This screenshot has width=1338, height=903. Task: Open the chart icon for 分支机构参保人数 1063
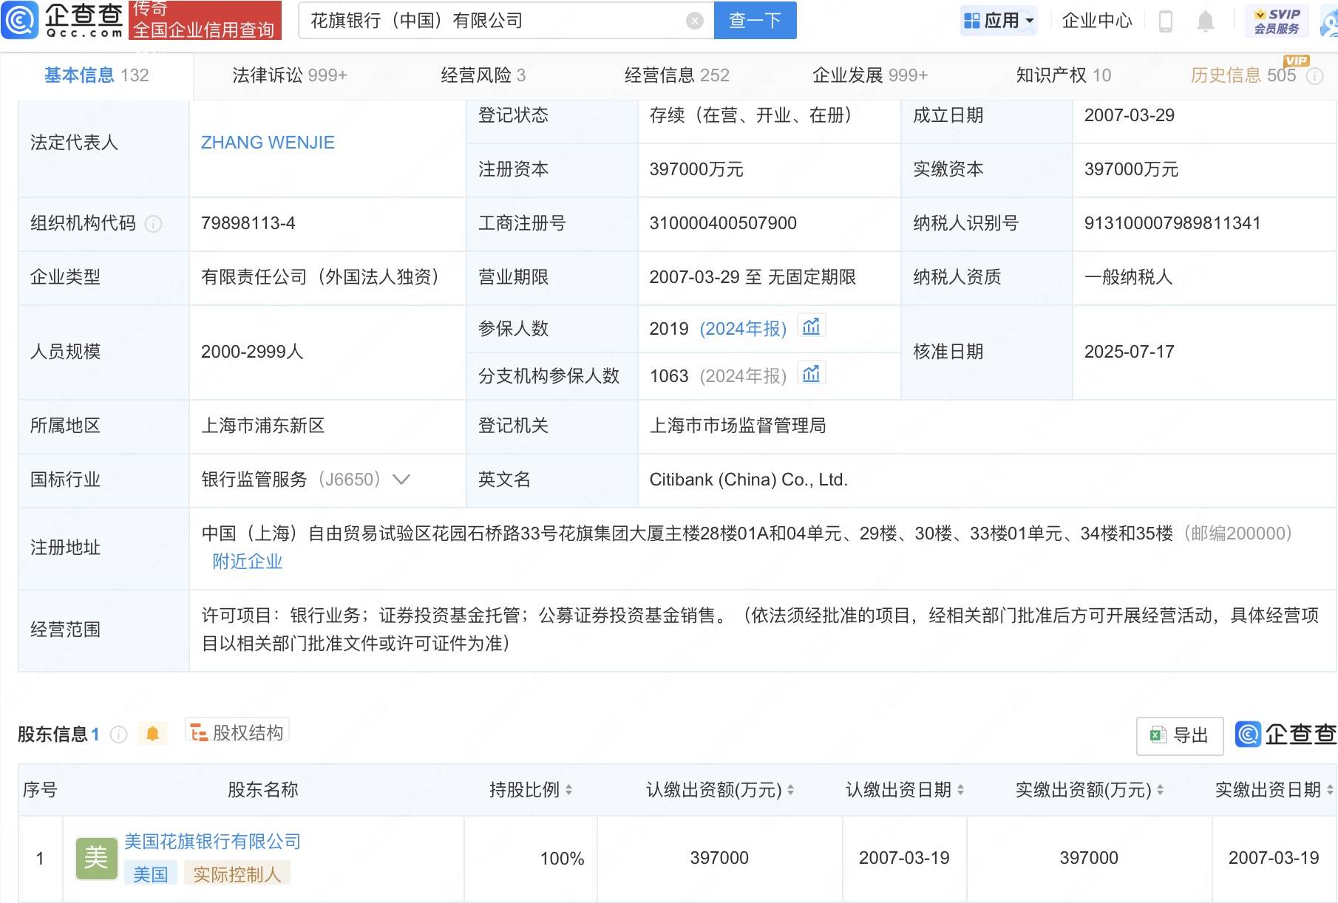(812, 373)
